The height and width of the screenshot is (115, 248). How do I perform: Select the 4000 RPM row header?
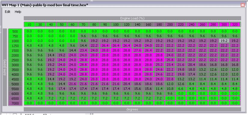click(x=15, y=75)
